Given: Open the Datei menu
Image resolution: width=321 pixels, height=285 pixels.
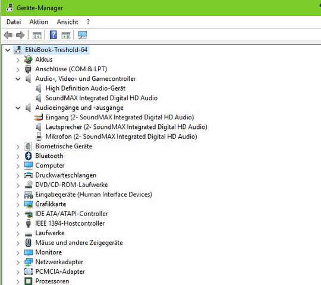Looking at the screenshot, I should [x=14, y=22].
